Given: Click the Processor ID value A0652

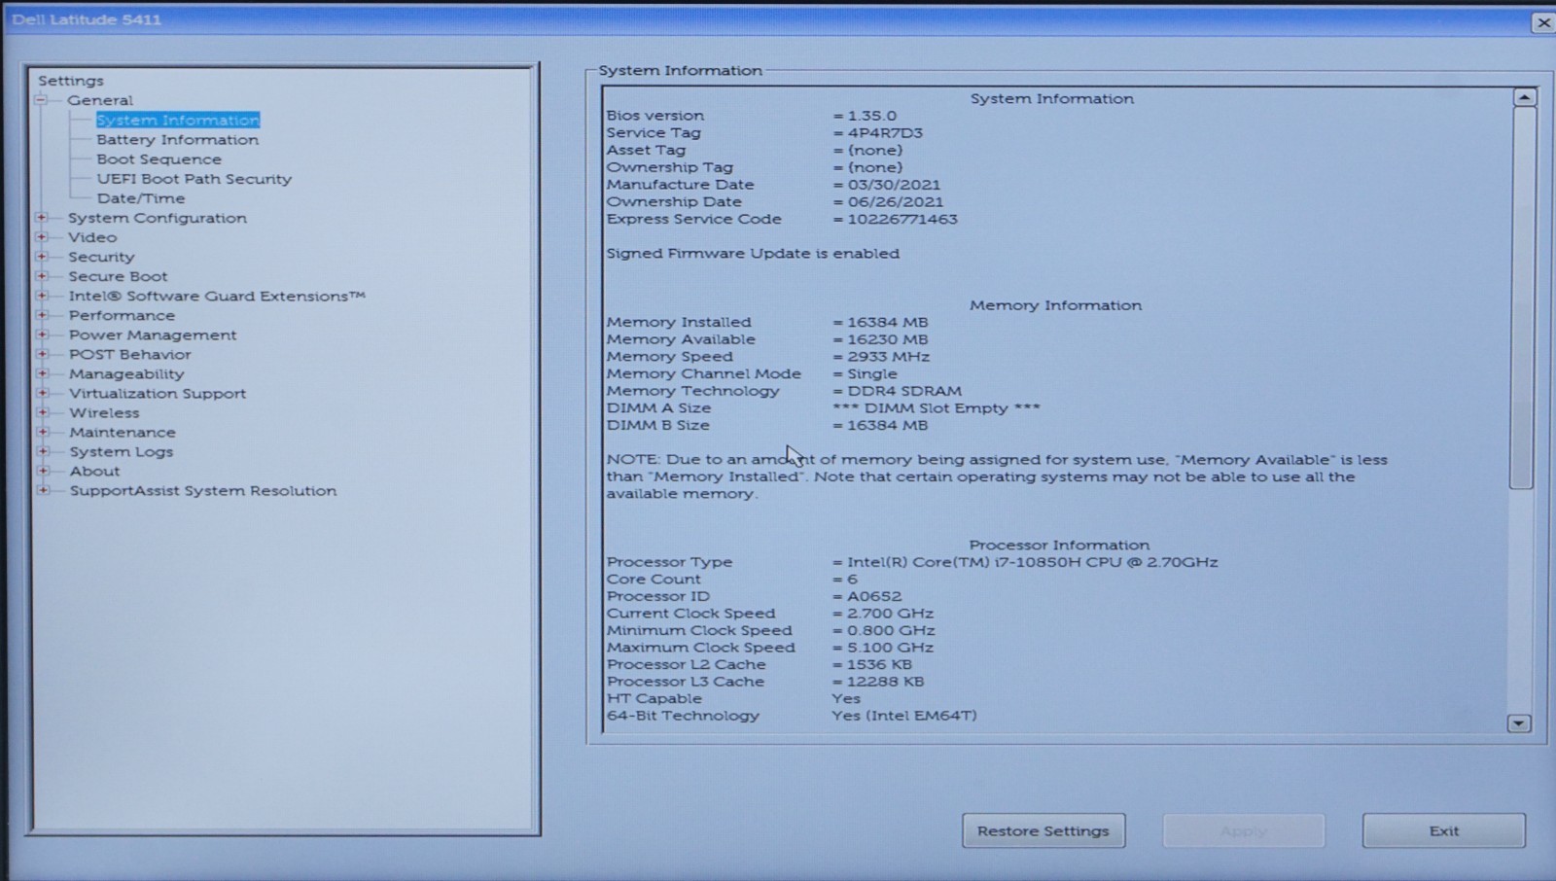Looking at the screenshot, I should (874, 596).
